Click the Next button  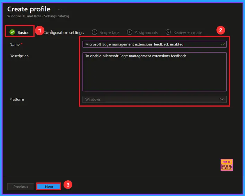[49, 187]
